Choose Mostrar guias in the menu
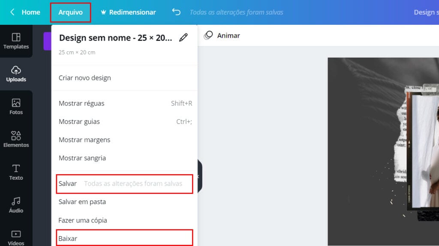This screenshot has width=439, height=246. 124,122
